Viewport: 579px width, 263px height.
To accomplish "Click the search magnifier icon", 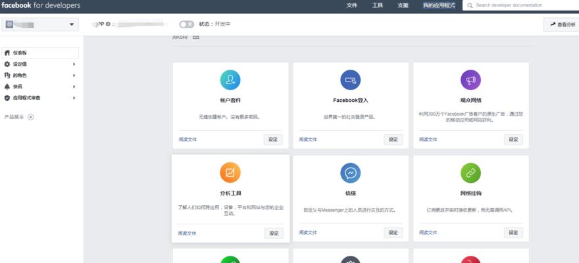I will [x=470, y=5].
